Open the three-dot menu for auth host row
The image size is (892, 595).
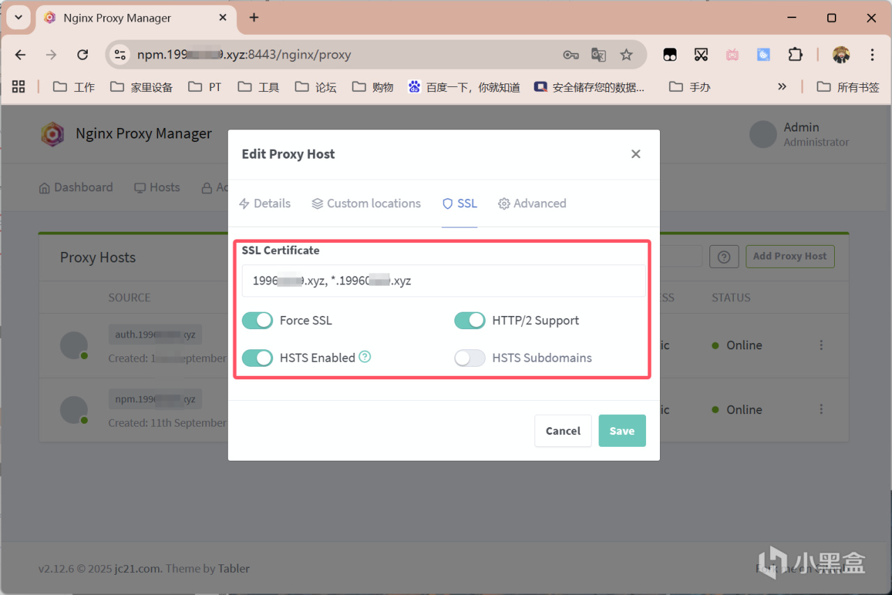coord(822,345)
